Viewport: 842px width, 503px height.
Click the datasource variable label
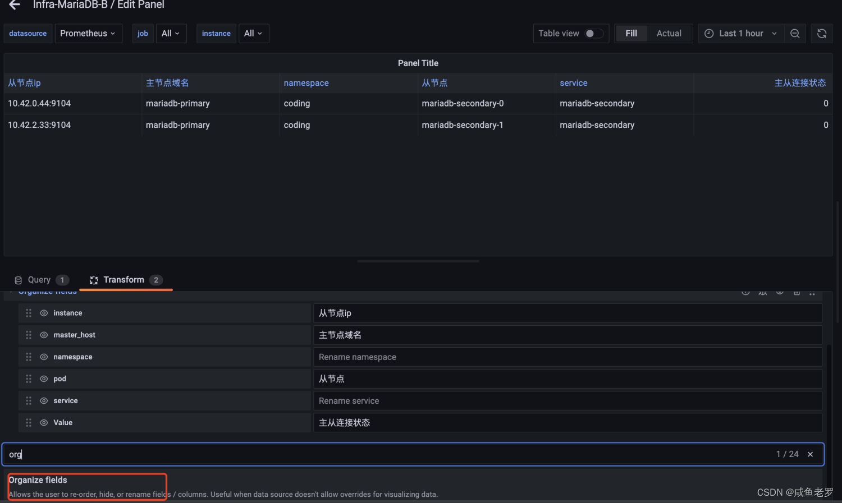coord(28,34)
